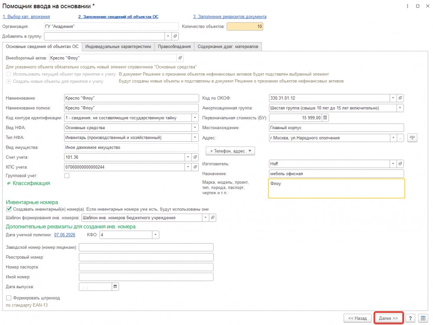Click the Наименование полное input field

[x=131, y=108]
